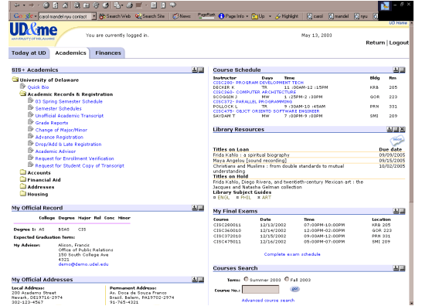The width and height of the screenshot is (422, 306).
Task: Minimize the My Official Addresses channel
Action: pos(201,280)
